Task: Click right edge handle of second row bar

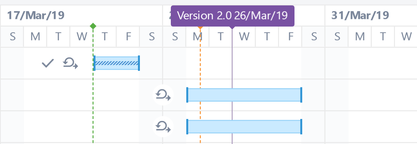Action: (301, 95)
